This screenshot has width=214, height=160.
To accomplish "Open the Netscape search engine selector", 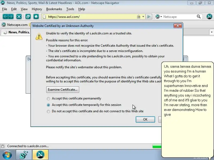I will coord(159,17).
